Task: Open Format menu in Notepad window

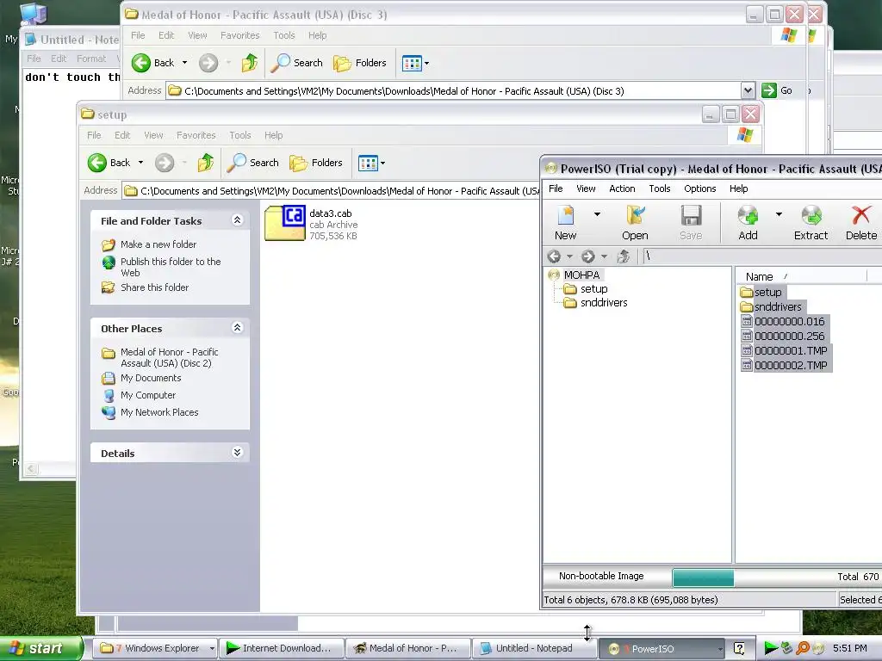Action: click(91, 59)
